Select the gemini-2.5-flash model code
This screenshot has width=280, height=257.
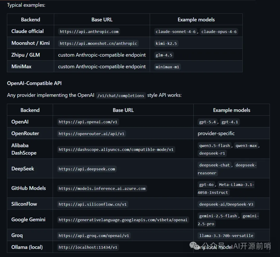[218, 216]
